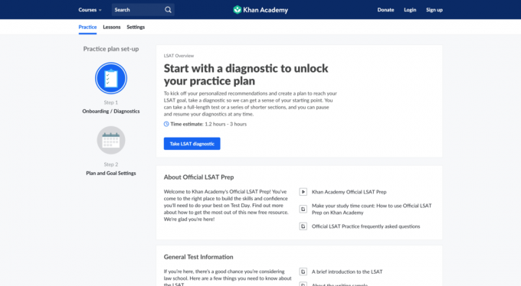Click the Start with a diagnostic heading
Viewport: 521px width, 286px height.
tap(246, 75)
